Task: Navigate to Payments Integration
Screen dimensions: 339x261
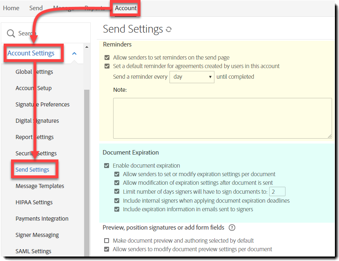Action: point(42,219)
